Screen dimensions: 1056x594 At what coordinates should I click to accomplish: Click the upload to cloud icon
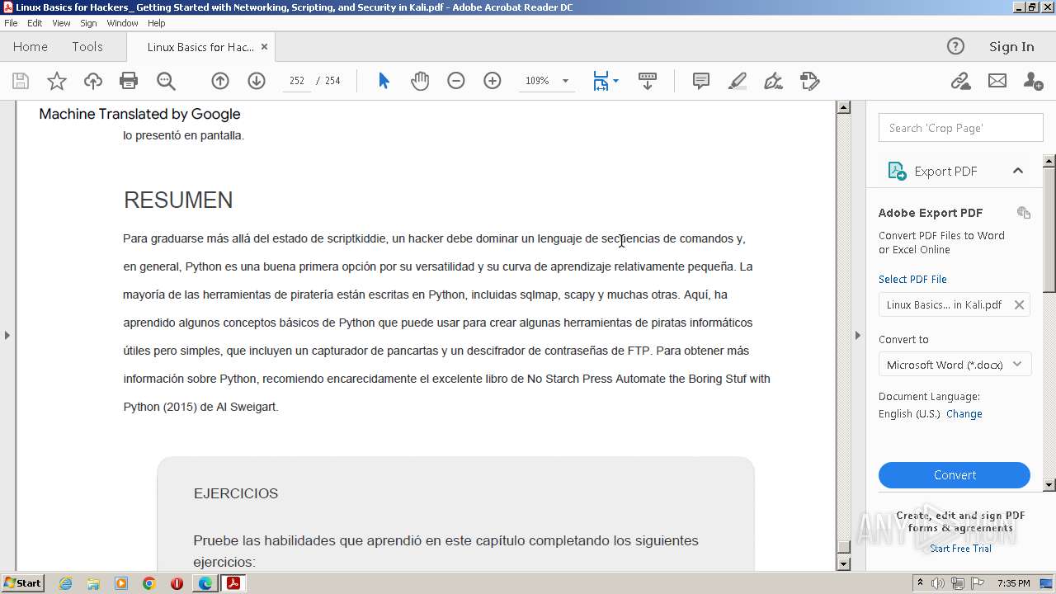93,81
